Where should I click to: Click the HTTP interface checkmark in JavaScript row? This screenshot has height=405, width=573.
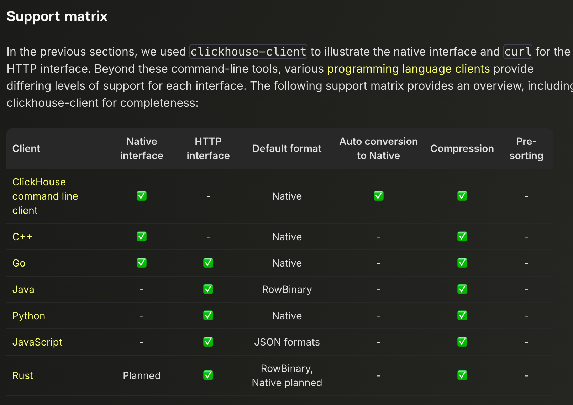208,342
